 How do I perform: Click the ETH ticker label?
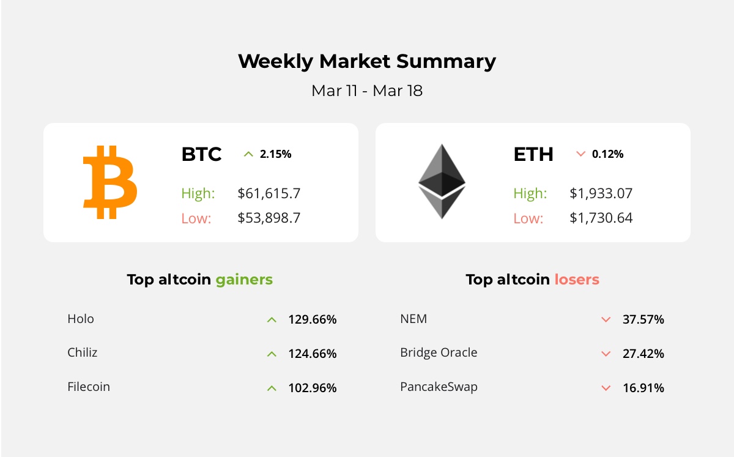point(533,154)
